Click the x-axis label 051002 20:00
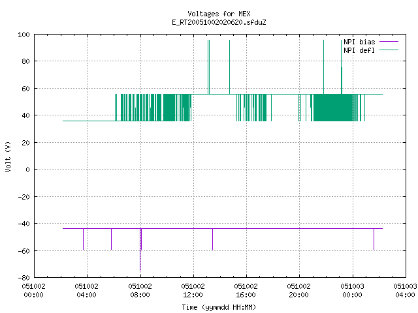 pyautogui.click(x=298, y=290)
